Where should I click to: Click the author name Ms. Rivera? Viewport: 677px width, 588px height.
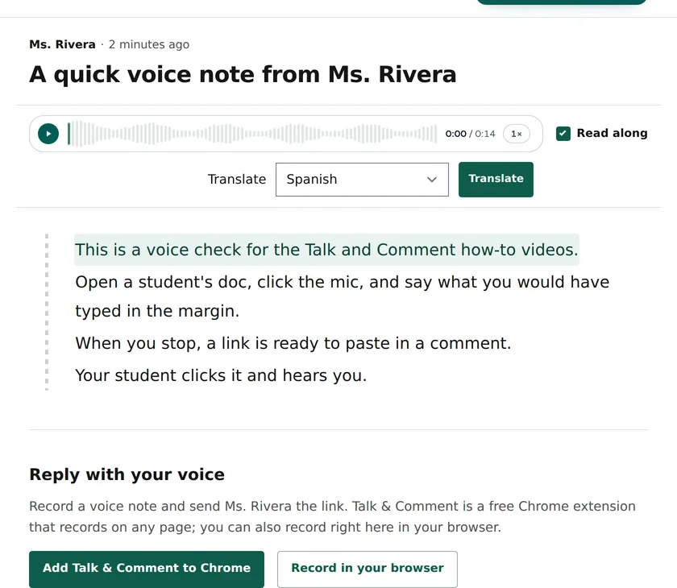click(x=63, y=44)
